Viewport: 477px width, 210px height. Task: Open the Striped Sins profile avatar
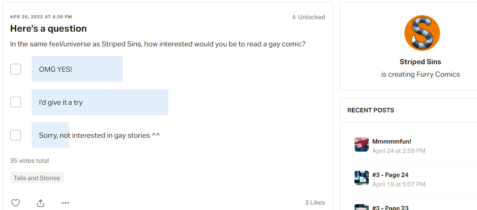click(422, 33)
